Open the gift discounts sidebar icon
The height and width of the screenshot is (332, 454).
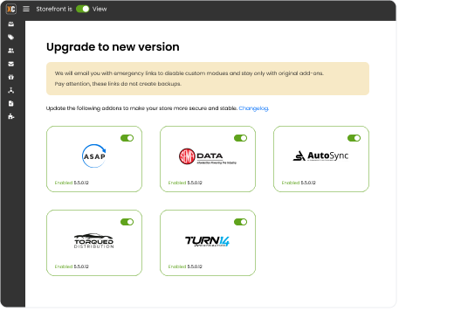[11, 77]
